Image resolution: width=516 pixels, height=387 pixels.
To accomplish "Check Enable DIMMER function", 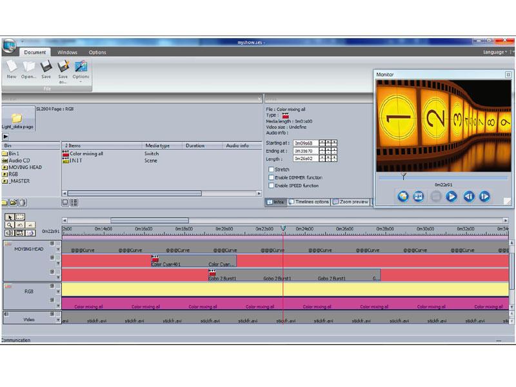I will 272,177.
